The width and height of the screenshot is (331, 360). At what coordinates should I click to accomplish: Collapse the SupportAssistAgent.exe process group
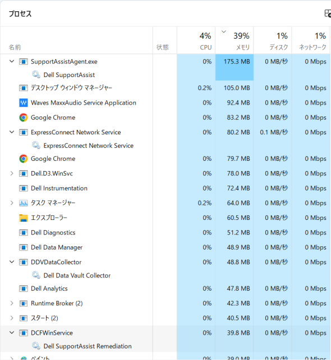click(12, 61)
